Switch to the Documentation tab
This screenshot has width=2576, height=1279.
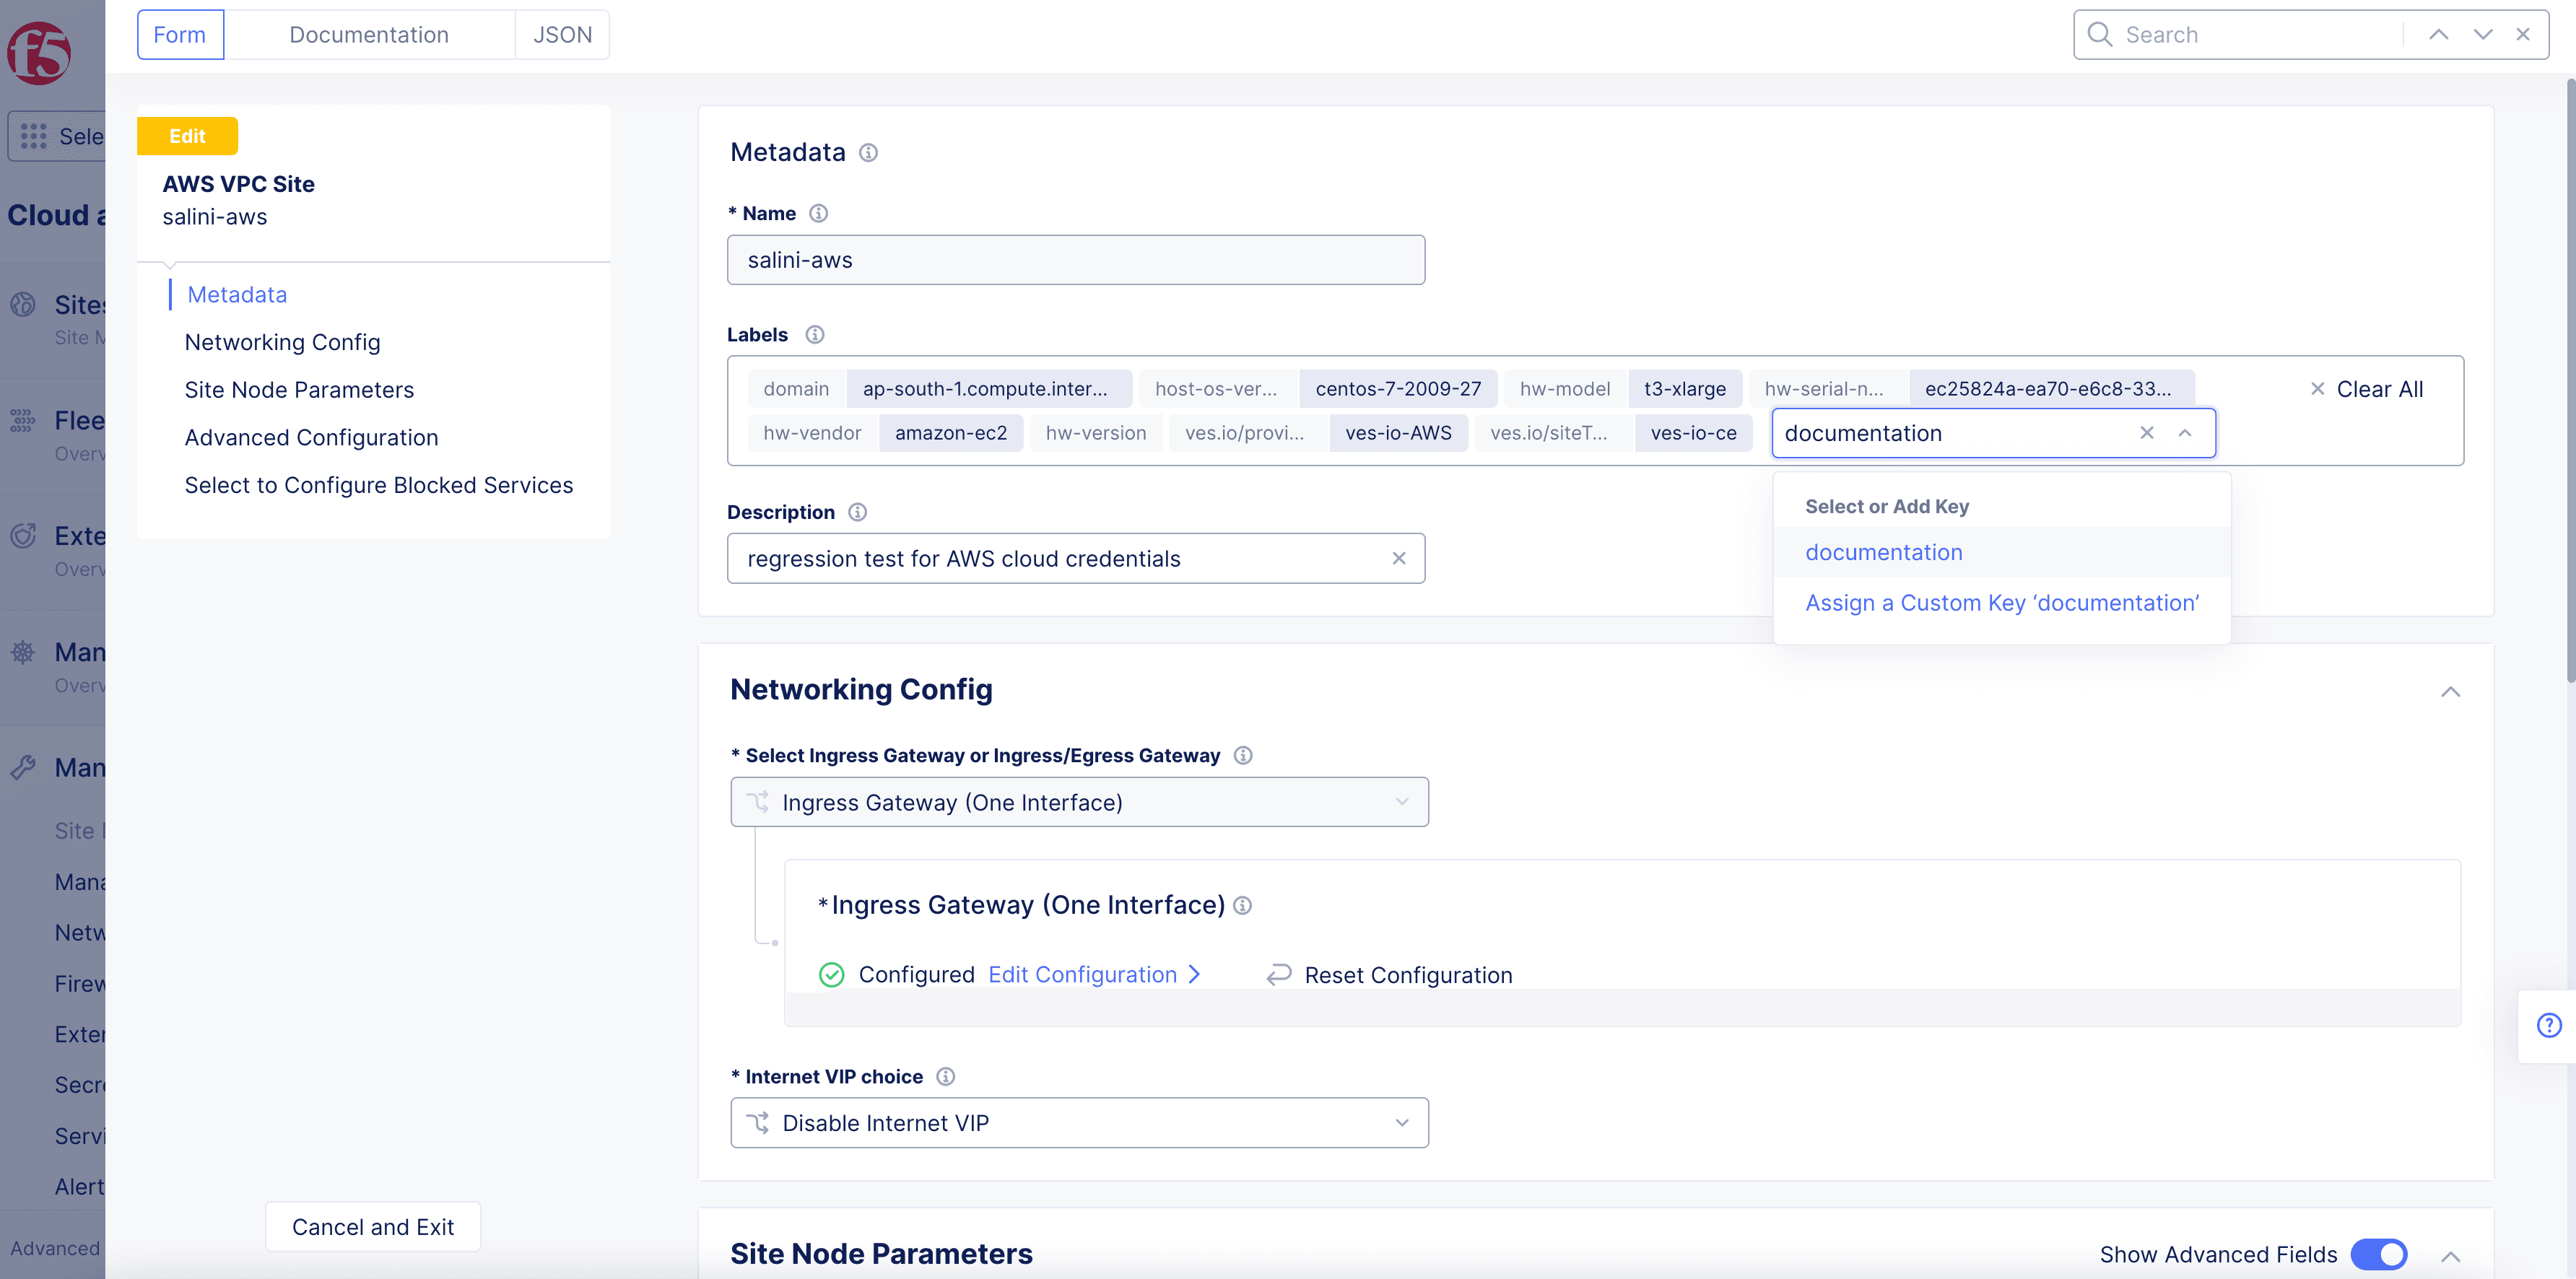click(x=369, y=35)
